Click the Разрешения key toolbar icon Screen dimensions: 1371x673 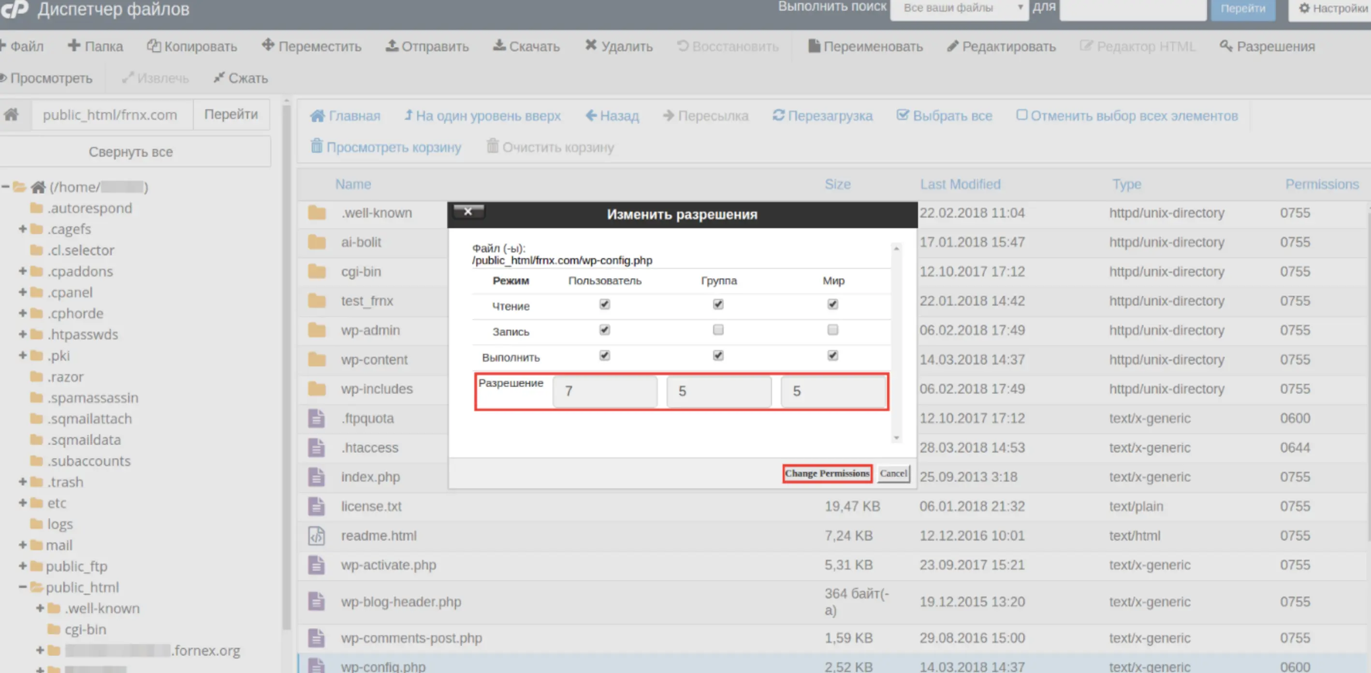click(1225, 46)
